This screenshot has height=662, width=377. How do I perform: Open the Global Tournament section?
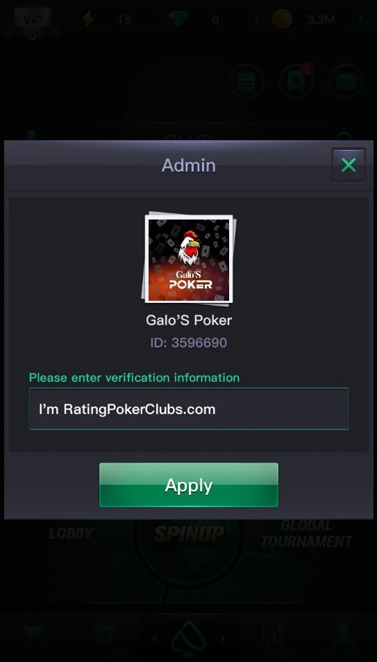pos(306,533)
